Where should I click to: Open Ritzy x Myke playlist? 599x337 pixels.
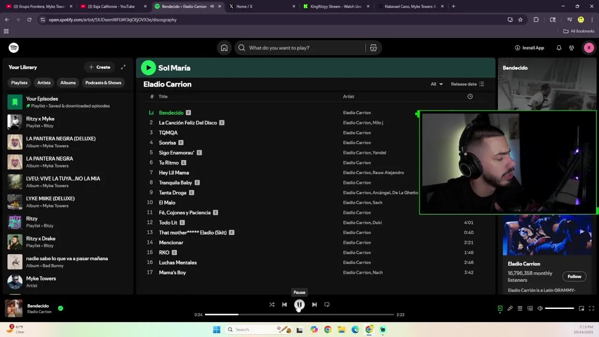68,122
